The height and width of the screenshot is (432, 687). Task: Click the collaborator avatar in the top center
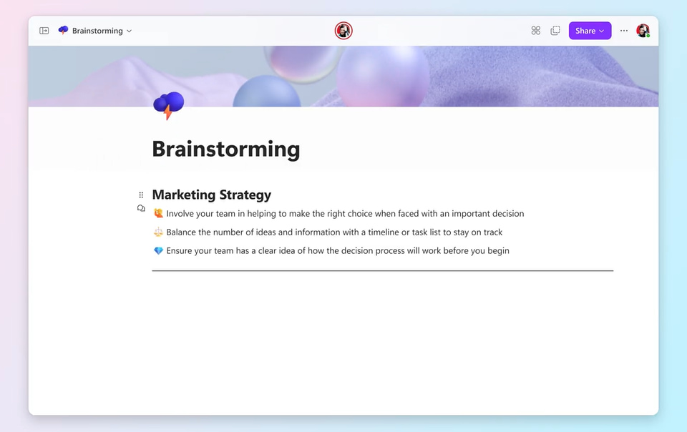[x=343, y=31]
